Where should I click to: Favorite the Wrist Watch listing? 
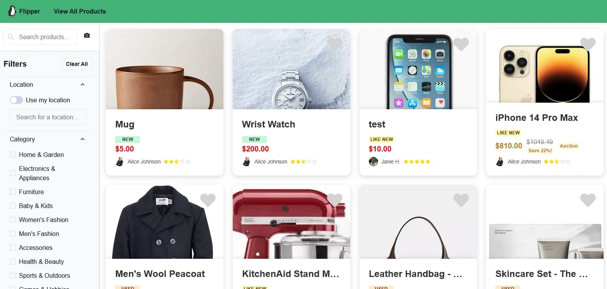335,45
